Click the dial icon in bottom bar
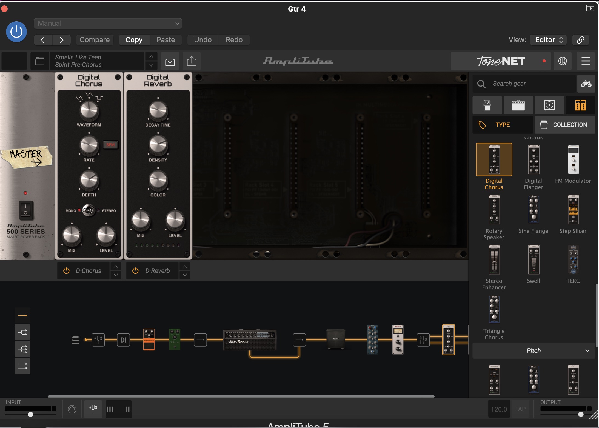Image resolution: width=599 pixels, height=428 pixels. coord(72,409)
